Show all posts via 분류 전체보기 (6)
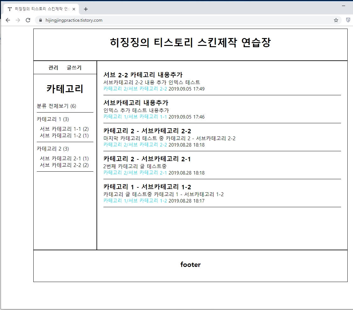This screenshot has height=310, width=353. coord(57,106)
